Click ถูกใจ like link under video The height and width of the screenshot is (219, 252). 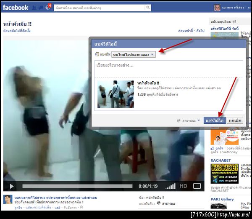(18, 208)
